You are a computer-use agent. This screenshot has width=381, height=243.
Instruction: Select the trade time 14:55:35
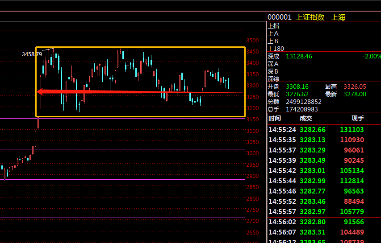point(282,140)
